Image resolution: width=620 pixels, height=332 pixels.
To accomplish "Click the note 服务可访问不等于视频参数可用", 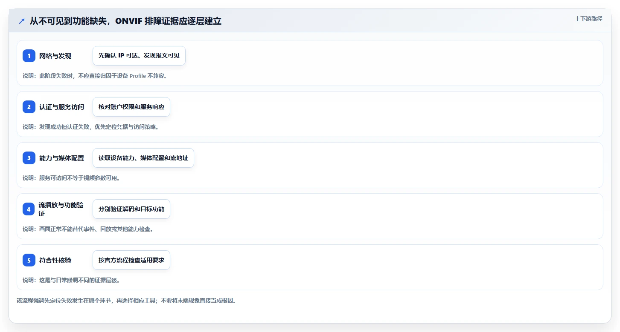I will (x=71, y=178).
